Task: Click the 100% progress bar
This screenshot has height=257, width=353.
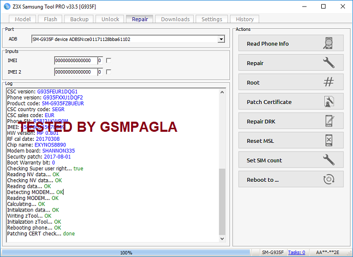Action: 126,252
